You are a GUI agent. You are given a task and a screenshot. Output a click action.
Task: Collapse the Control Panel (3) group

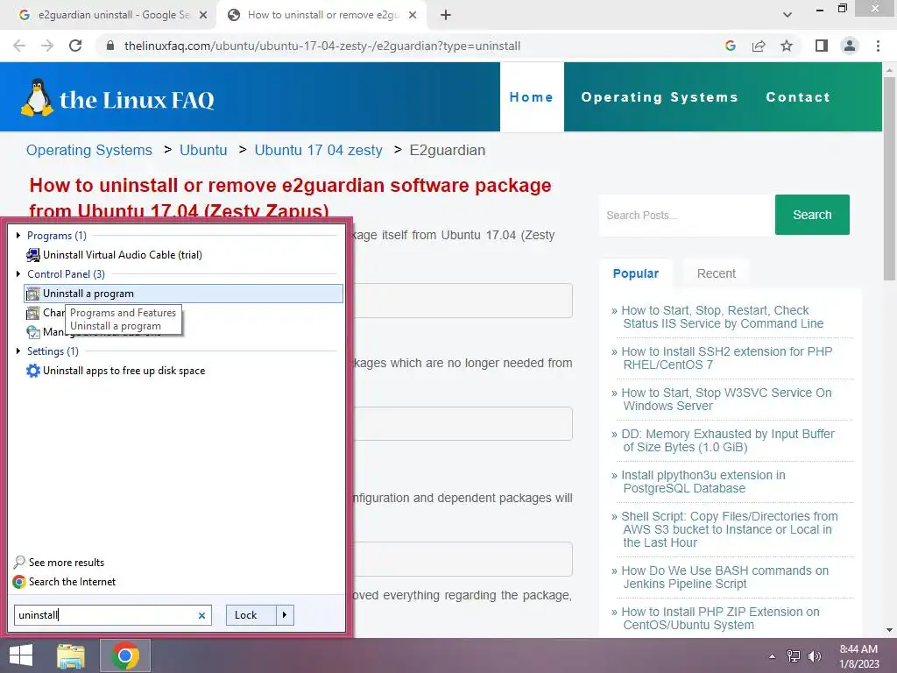tap(18, 274)
